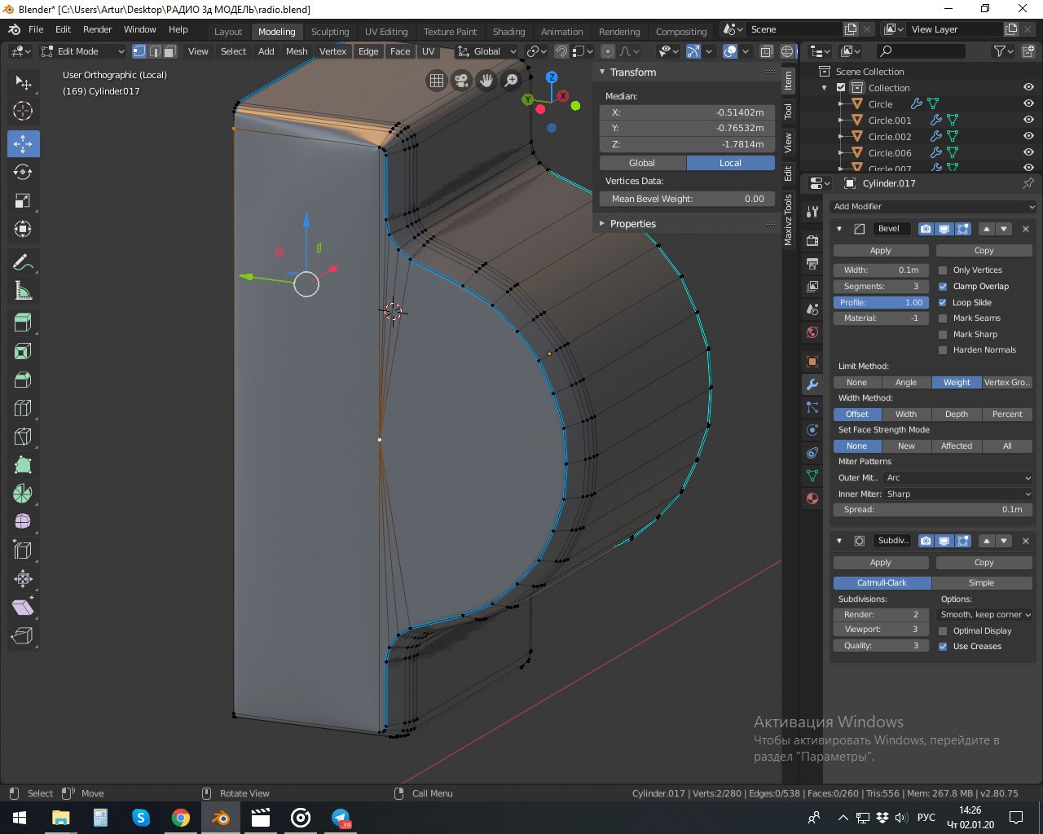Select the Spin tool

point(23,494)
